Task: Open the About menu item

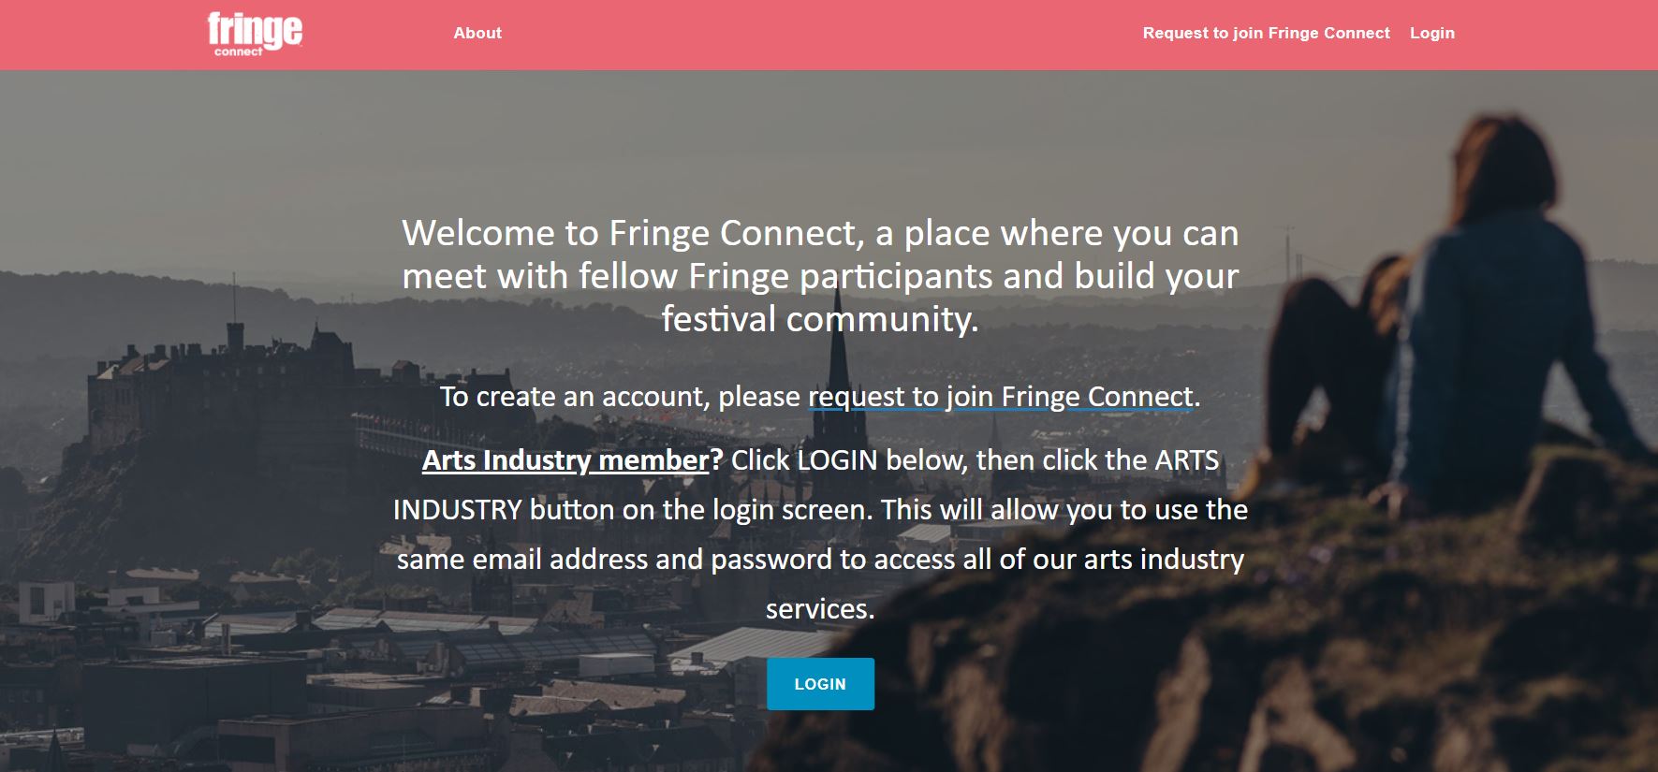Action: click(477, 34)
